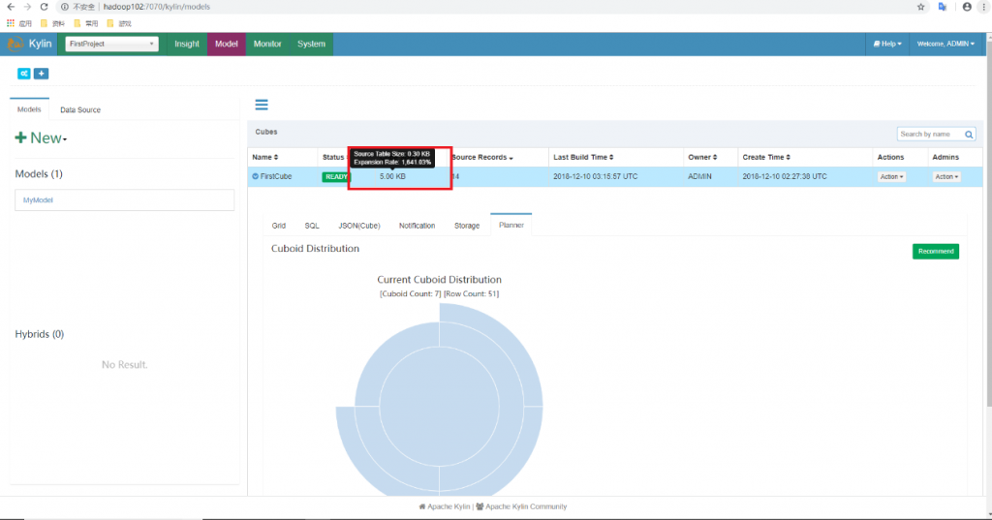
Task: Open the System menu tab
Action: pyautogui.click(x=311, y=45)
